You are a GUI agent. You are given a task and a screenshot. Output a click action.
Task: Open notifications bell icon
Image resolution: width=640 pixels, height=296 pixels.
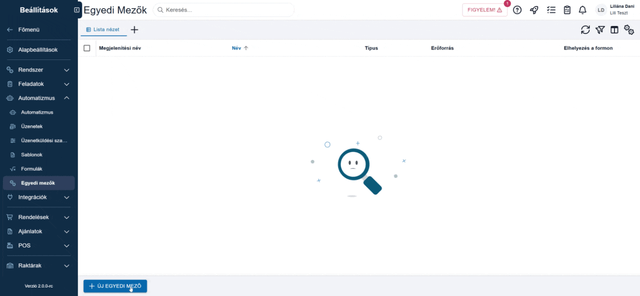(582, 10)
